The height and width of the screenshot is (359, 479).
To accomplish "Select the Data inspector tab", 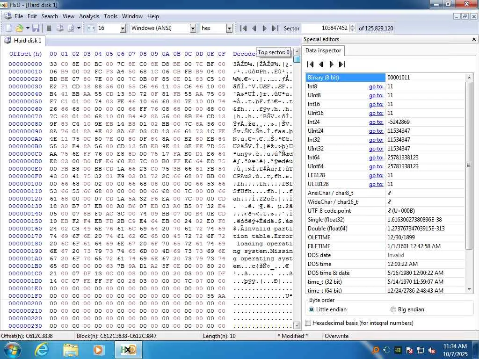I will (x=323, y=50).
